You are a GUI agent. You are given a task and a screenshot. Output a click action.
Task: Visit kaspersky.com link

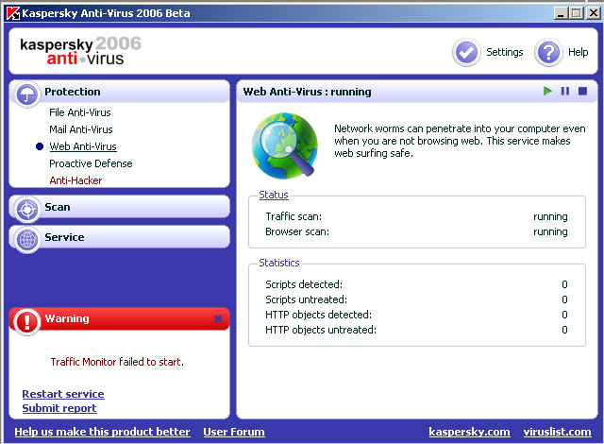click(x=469, y=432)
